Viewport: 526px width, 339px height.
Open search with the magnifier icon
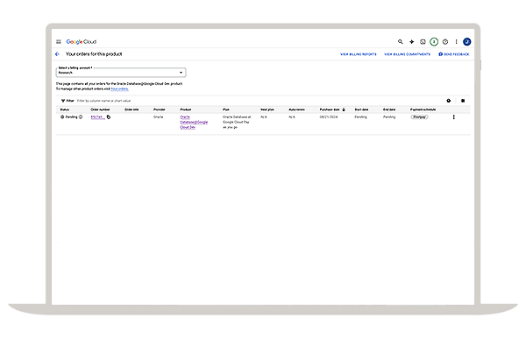coord(401,41)
